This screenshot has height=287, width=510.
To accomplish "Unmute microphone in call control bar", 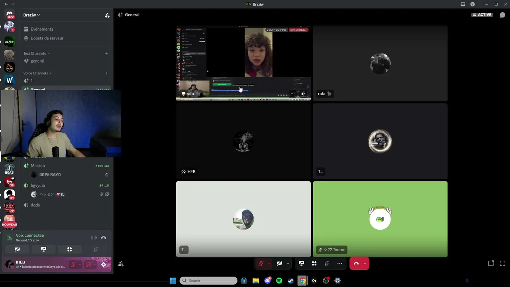I will coord(261,263).
